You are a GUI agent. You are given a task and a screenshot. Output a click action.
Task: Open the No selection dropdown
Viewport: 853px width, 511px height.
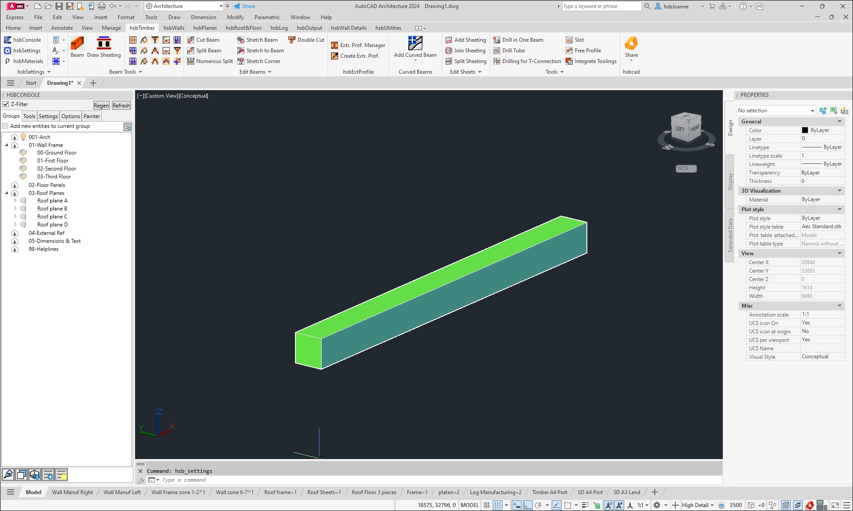tap(776, 111)
